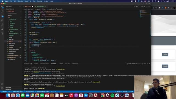
Task: Add a new terminal with plus icon
Action: coord(139,64)
